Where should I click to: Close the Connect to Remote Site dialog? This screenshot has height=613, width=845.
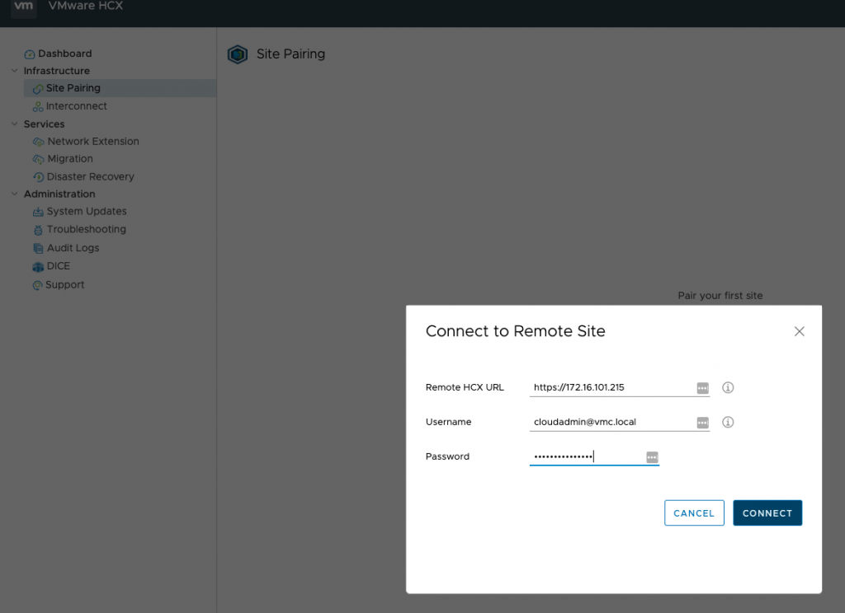coord(799,331)
